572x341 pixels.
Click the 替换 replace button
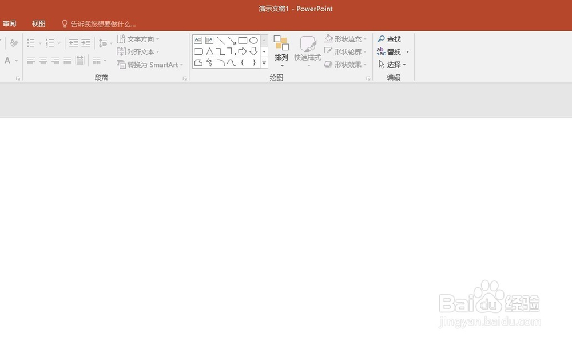click(389, 52)
